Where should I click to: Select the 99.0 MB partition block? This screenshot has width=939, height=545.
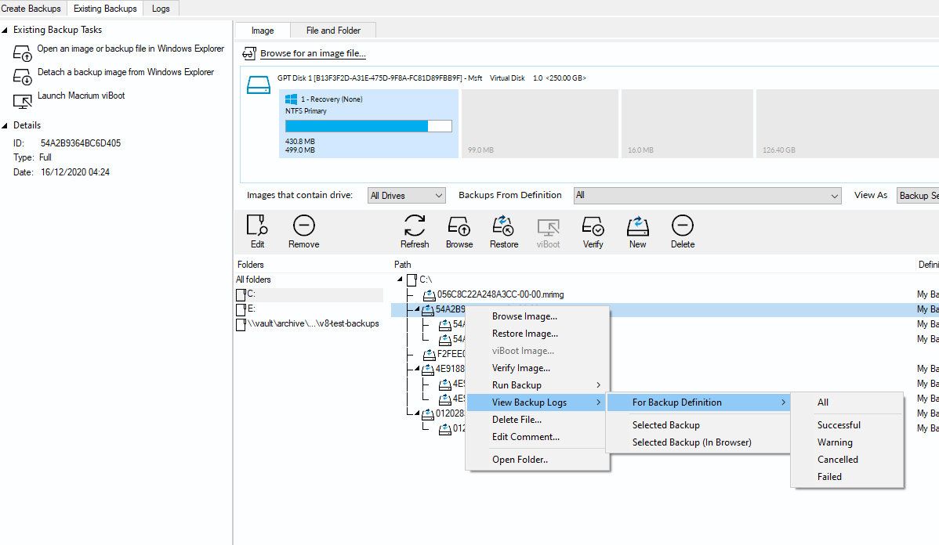click(x=539, y=124)
